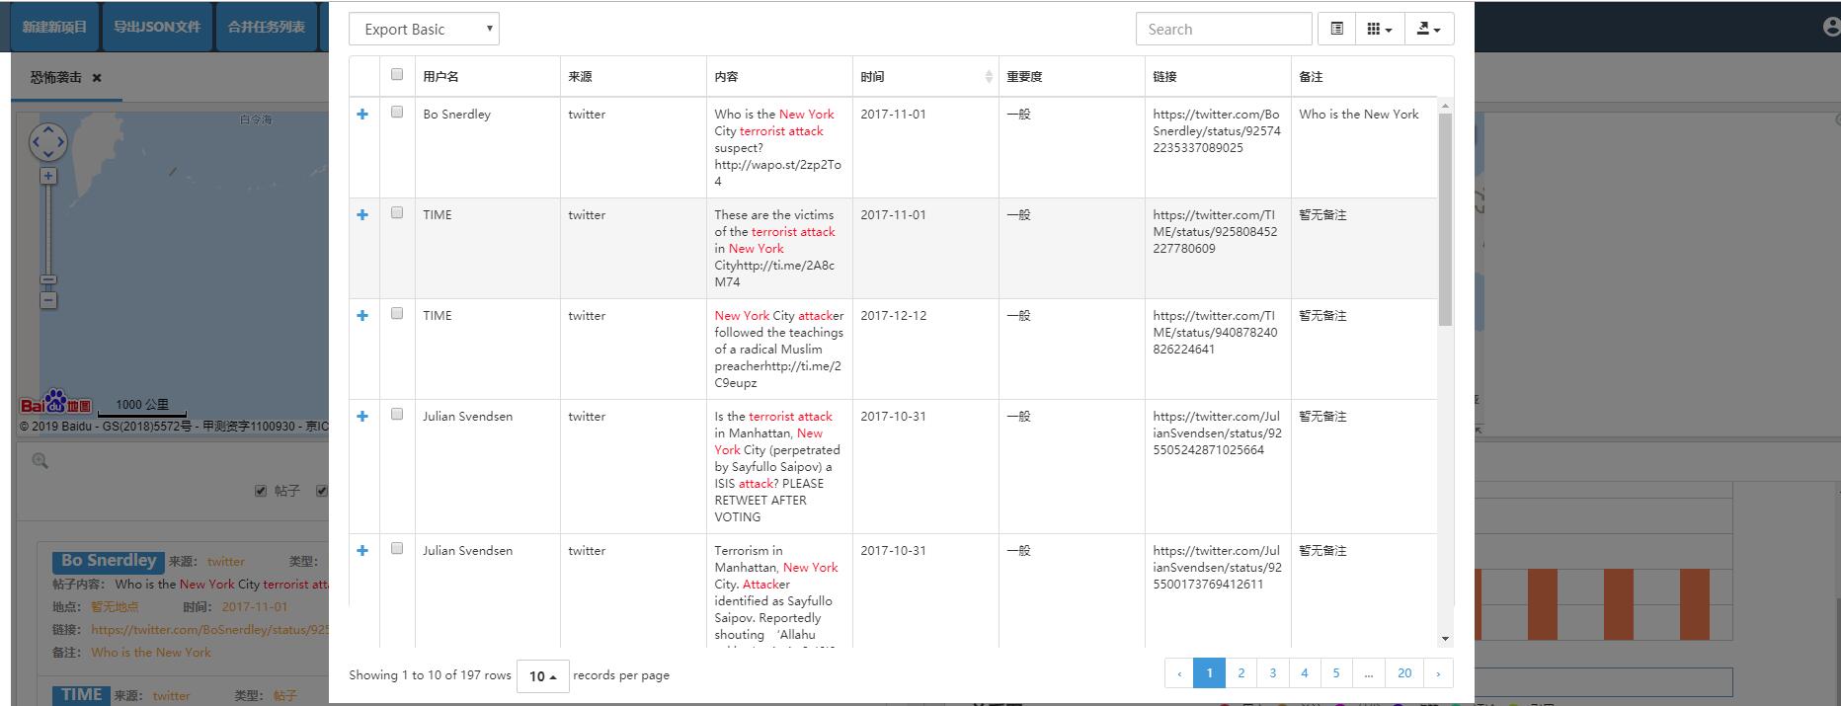Open the background card twitter.com/BoSnerdley link
The width and height of the screenshot is (1841, 706).
click(209, 629)
